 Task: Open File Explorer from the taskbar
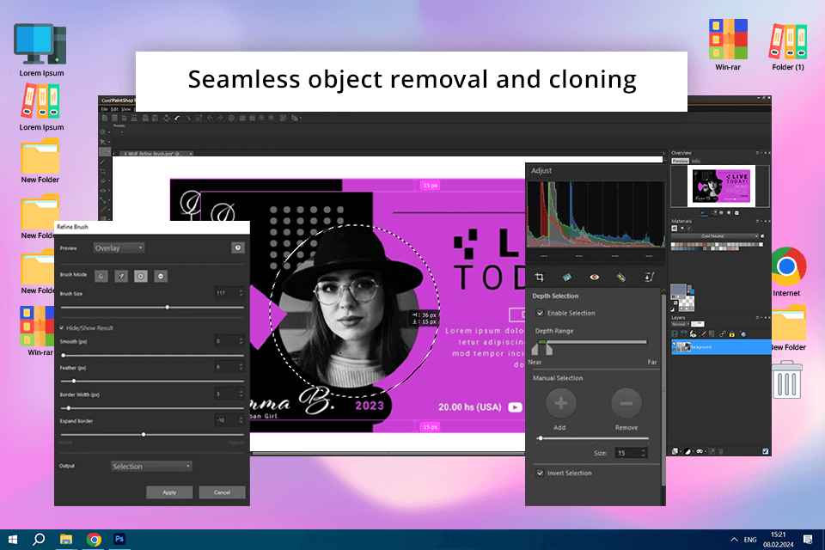pyautogui.click(x=66, y=540)
